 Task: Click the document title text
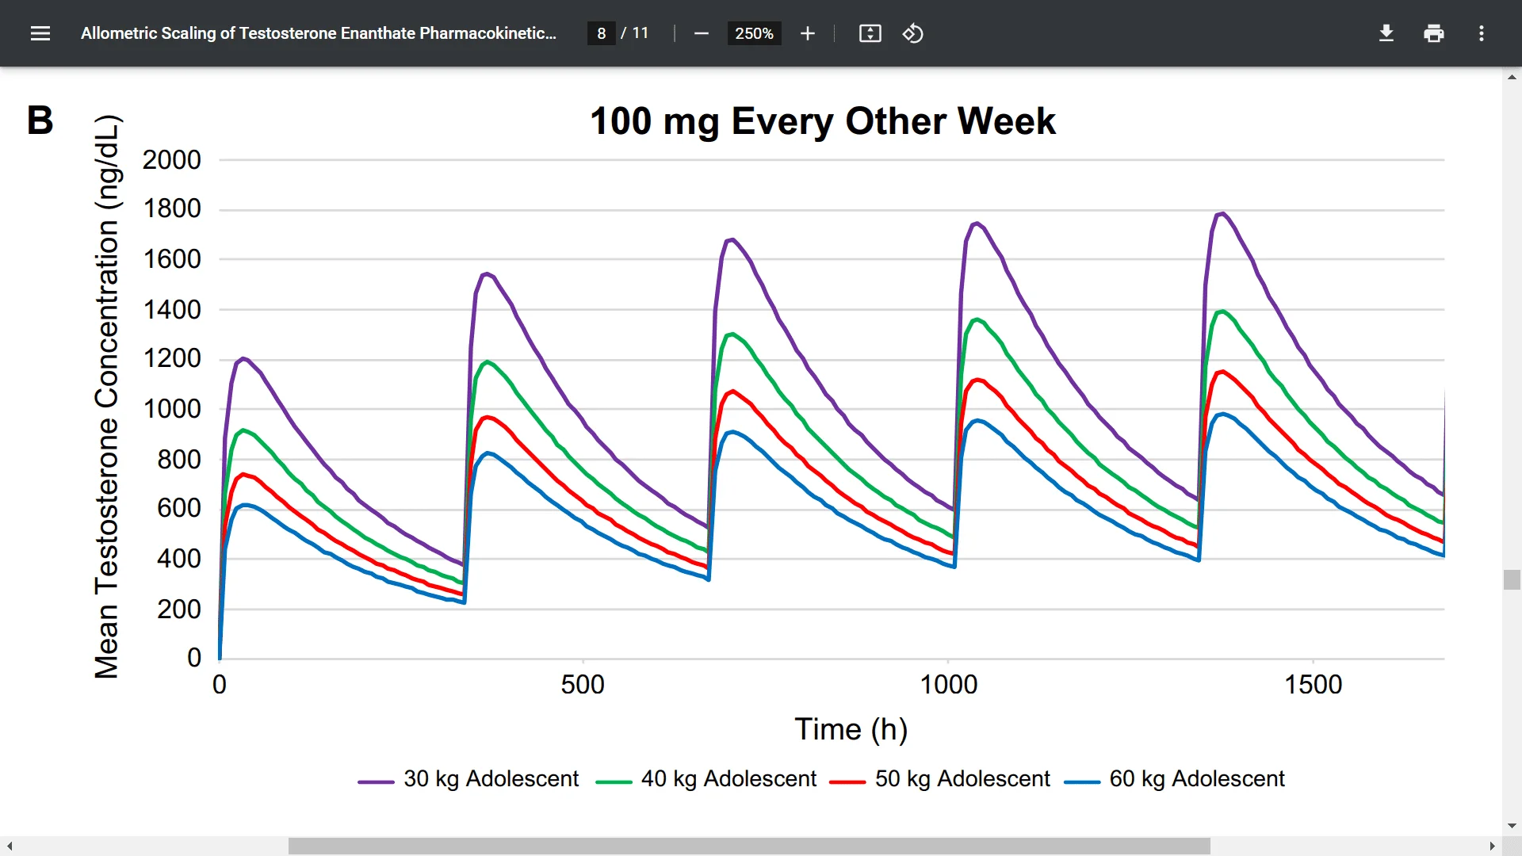pos(319,33)
